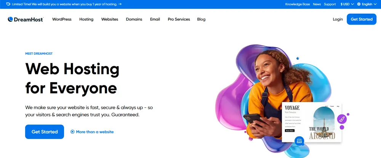The image size is (381, 158).
Task: Click the play icon beside More than a website
Action: pos(72,132)
